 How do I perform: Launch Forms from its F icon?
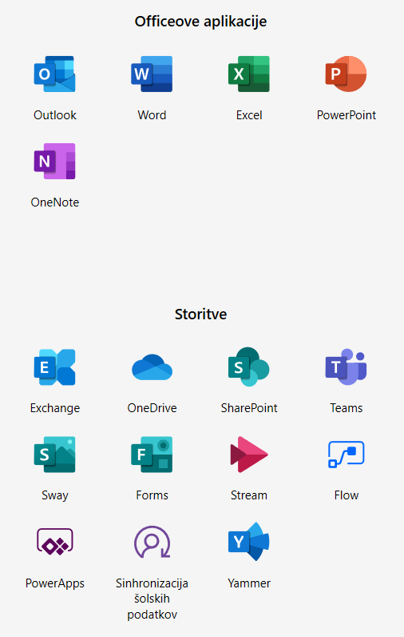[x=152, y=455]
